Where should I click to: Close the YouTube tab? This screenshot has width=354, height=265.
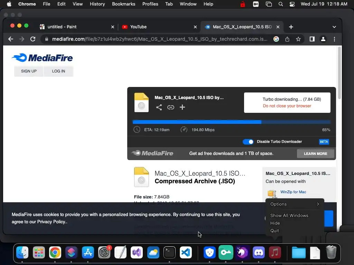click(x=195, y=27)
